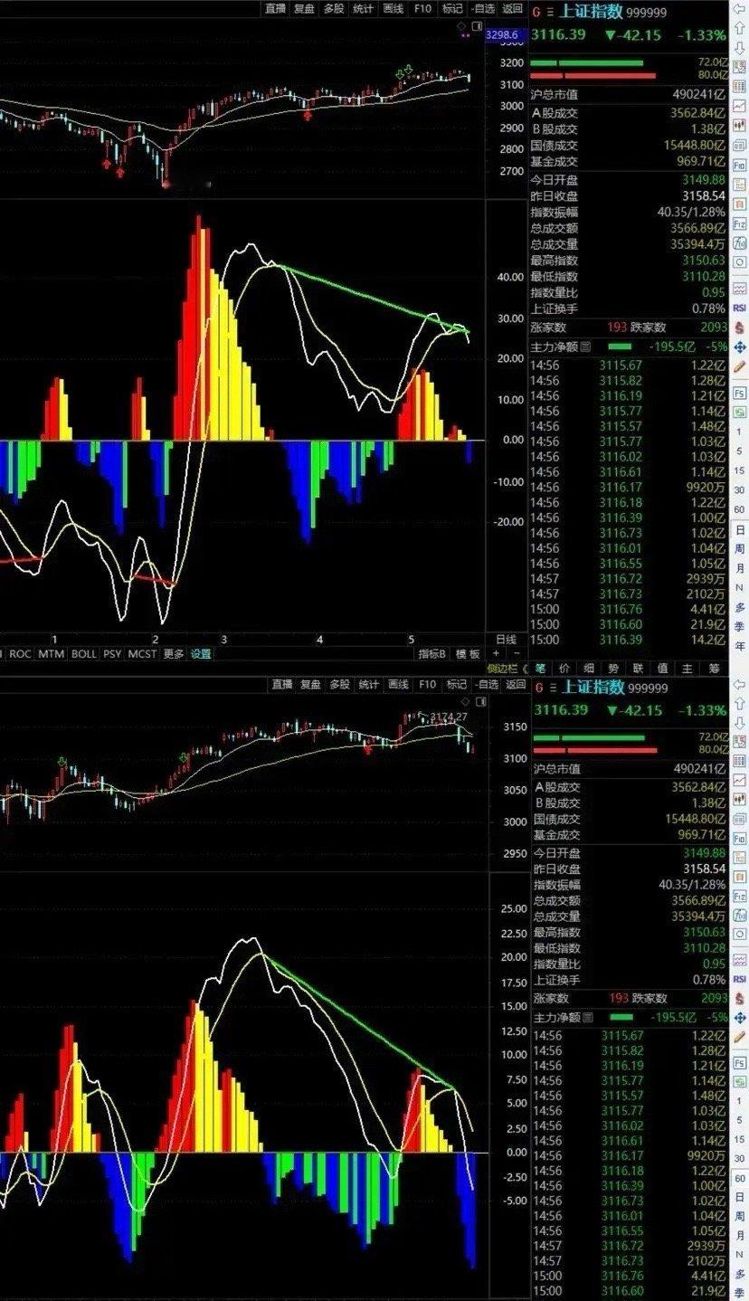Open the Fib (Fibonacci) tool in the upper chart's sidebar

739,166
